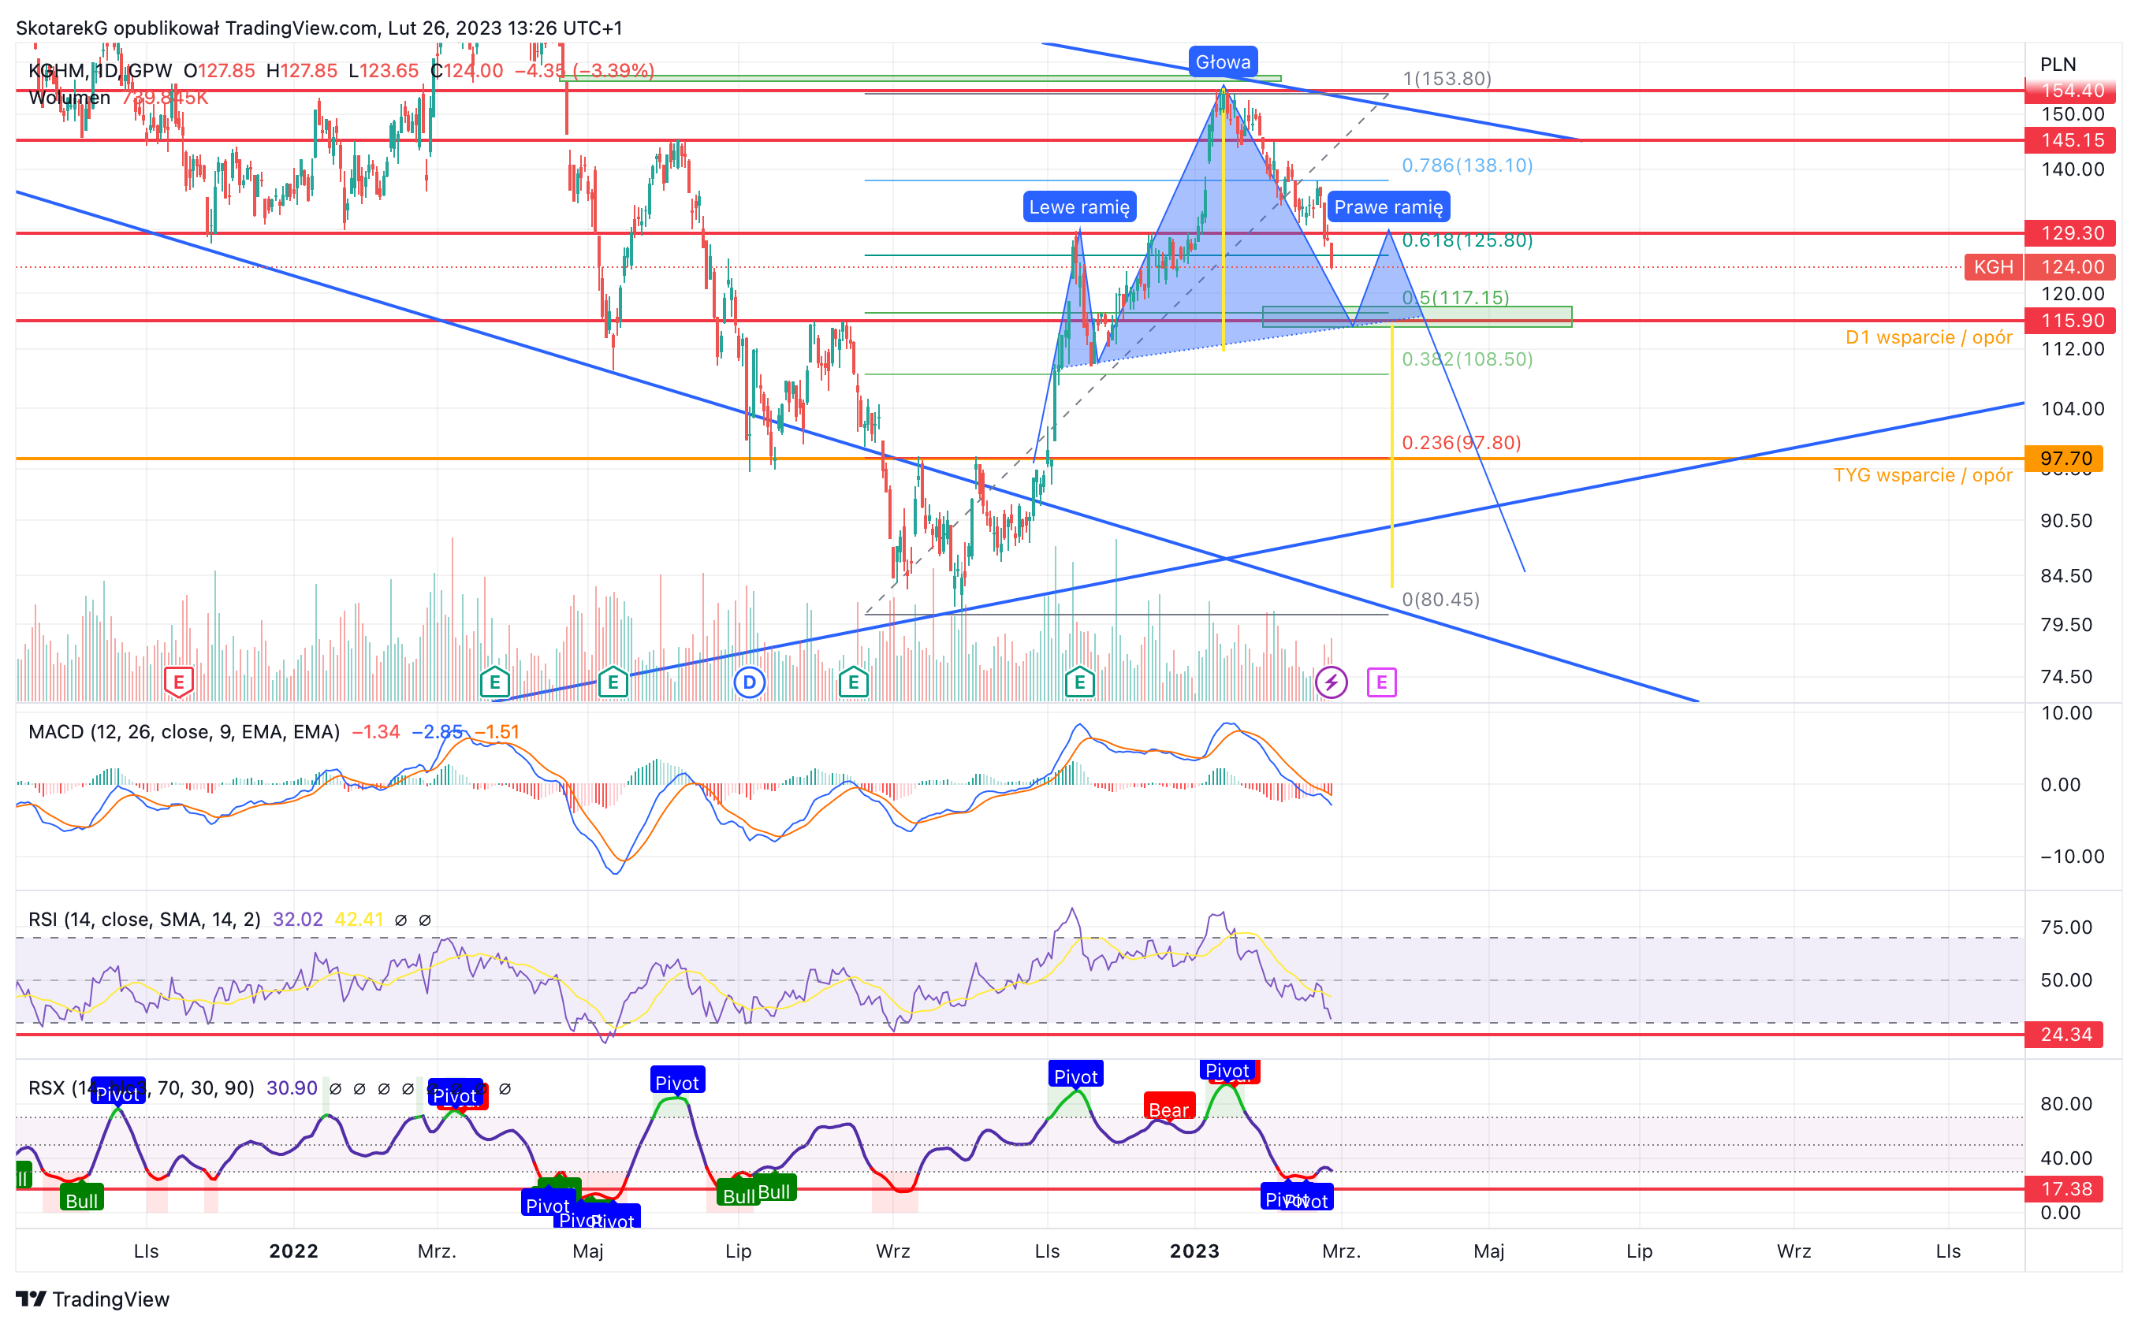Screen dimensions: 2138x1327
Task: Click the blue dividend D marker
Action: pos(749,682)
